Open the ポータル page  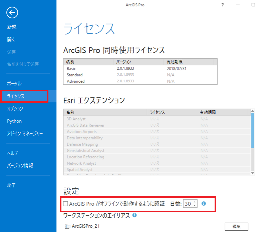[14, 83]
